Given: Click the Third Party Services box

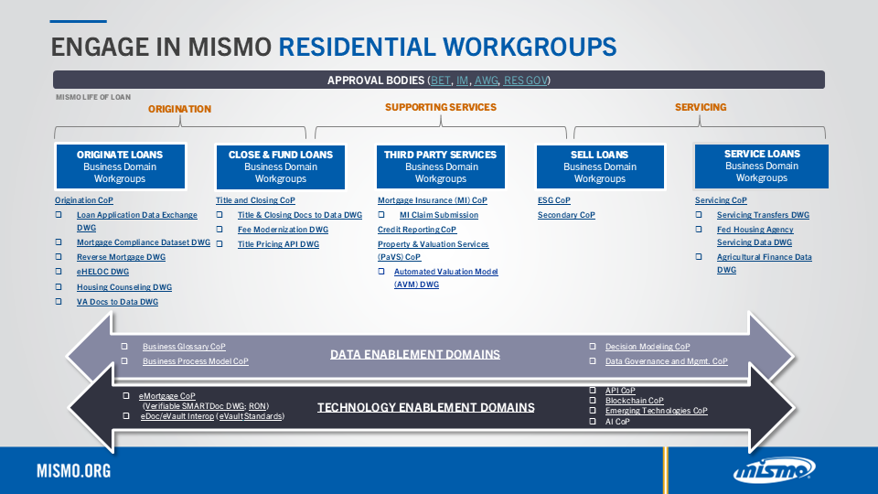Looking at the screenshot, I should [x=441, y=166].
